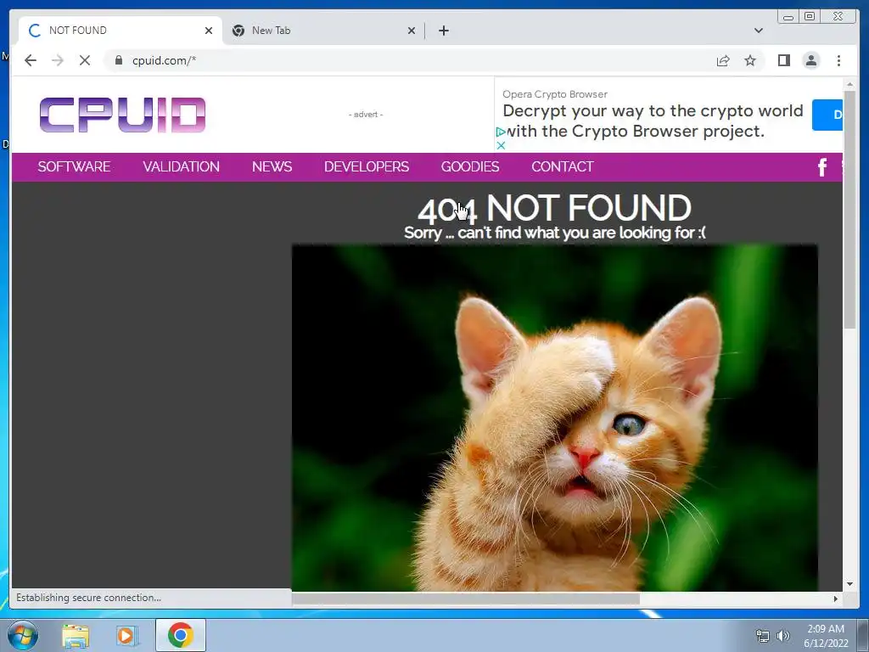The height and width of the screenshot is (652, 869).
Task: Click the horizontal scrollbar thumb
Action: coord(466,599)
